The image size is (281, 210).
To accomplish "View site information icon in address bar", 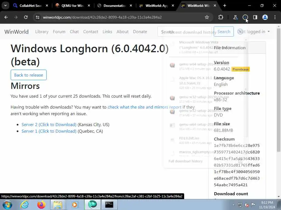I will pos(37,17).
